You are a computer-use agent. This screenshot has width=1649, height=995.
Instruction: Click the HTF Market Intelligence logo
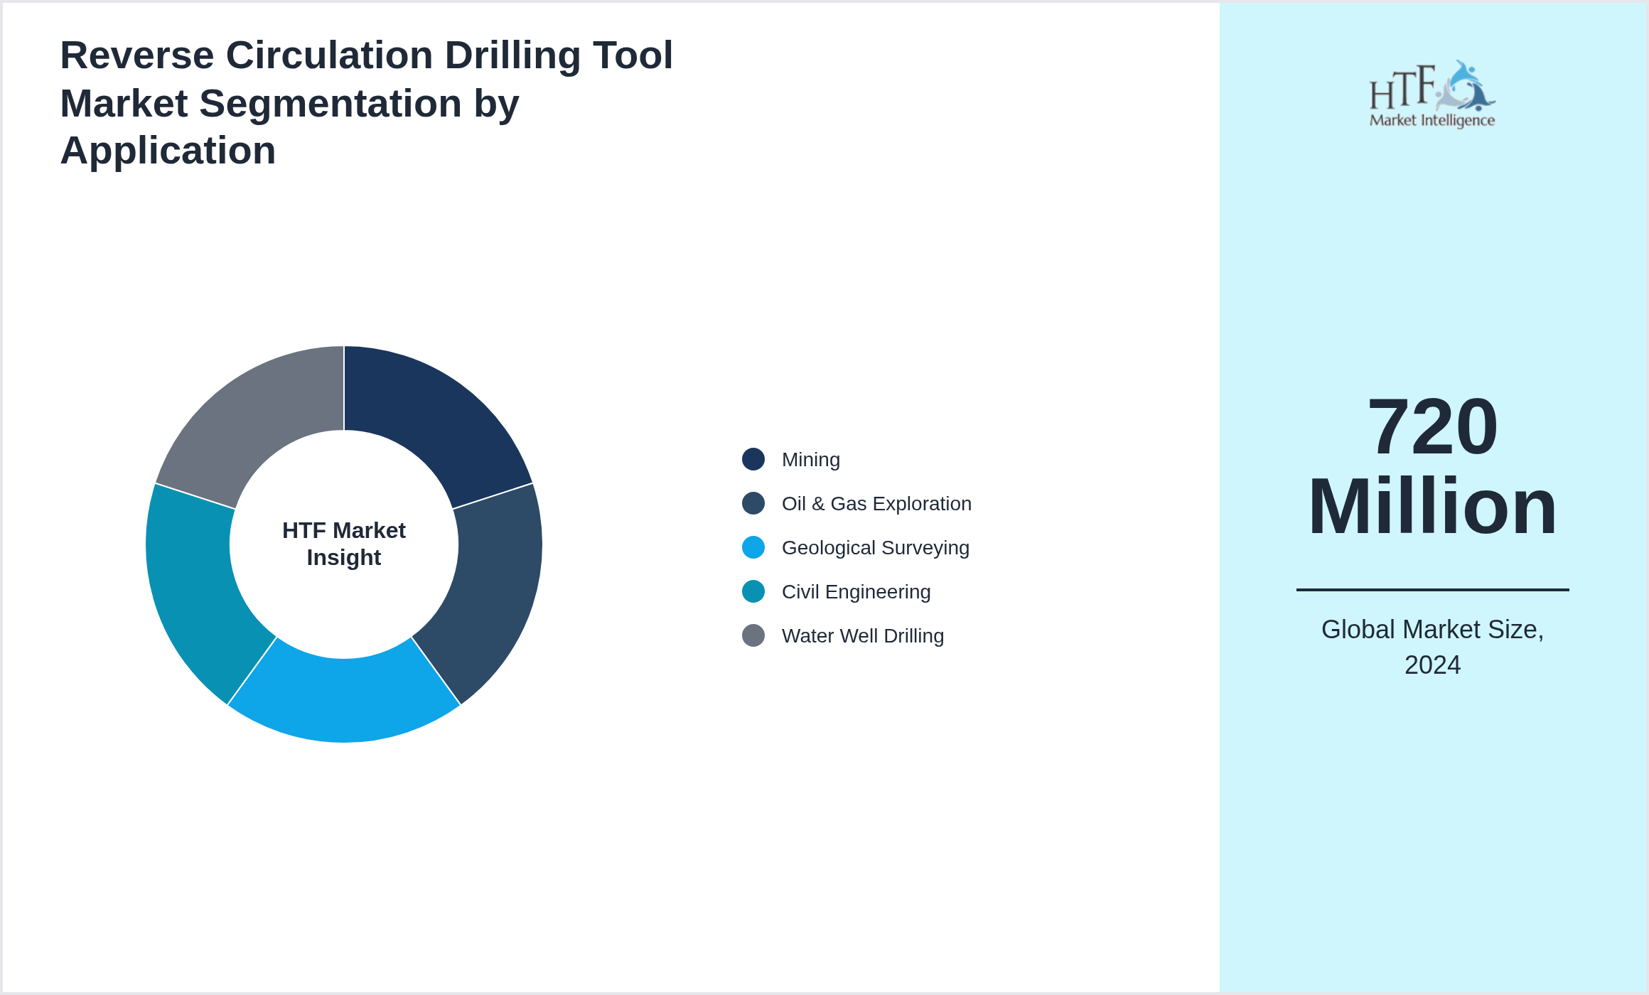(x=1432, y=95)
